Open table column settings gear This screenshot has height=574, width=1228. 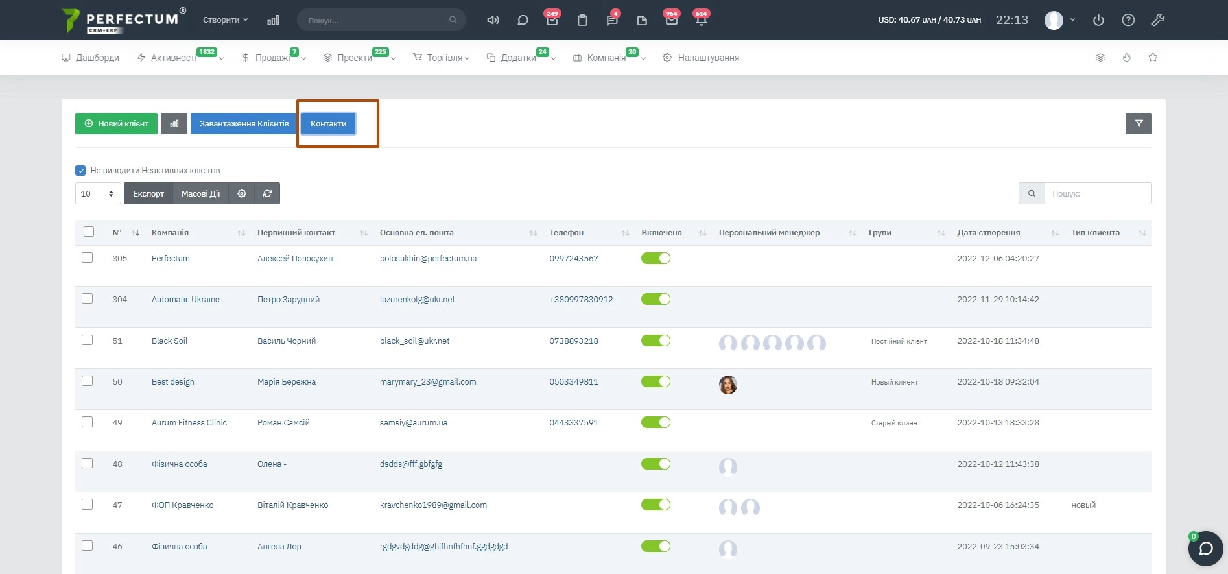(x=242, y=193)
